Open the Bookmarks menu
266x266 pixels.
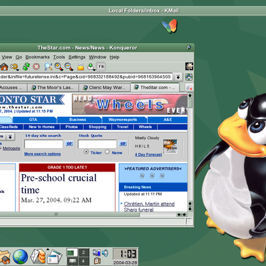point(37,57)
